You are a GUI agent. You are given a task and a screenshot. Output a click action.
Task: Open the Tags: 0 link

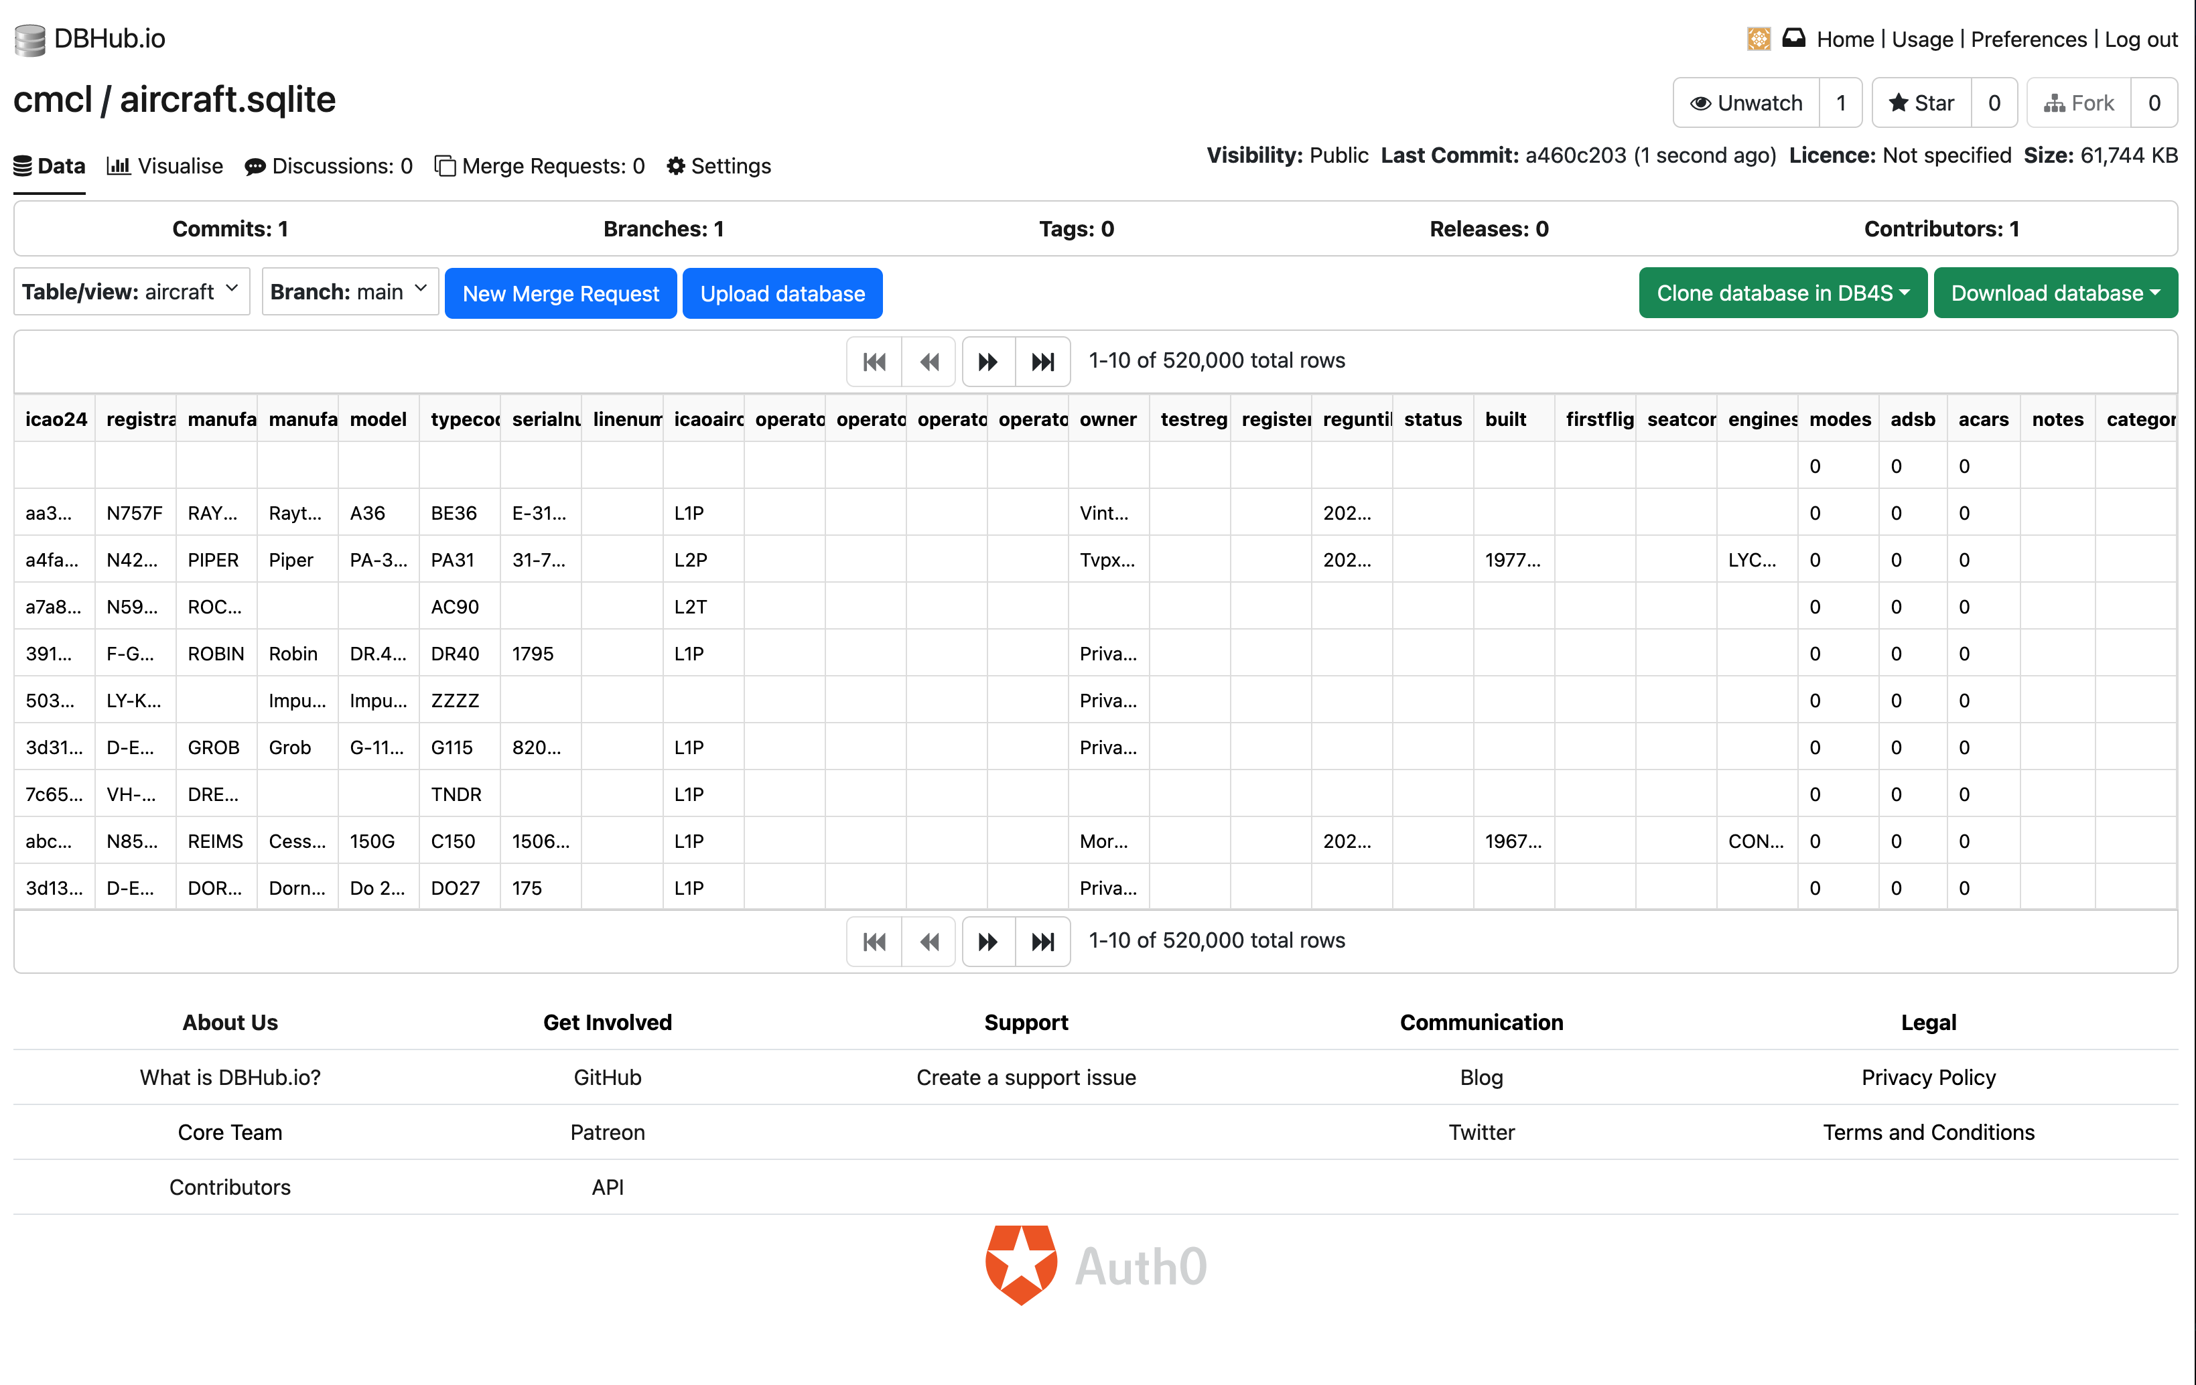pos(1076,229)
